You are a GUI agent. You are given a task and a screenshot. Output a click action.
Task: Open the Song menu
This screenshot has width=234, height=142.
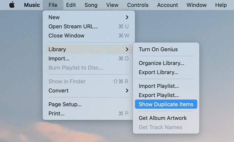click(x=91, y=5)
